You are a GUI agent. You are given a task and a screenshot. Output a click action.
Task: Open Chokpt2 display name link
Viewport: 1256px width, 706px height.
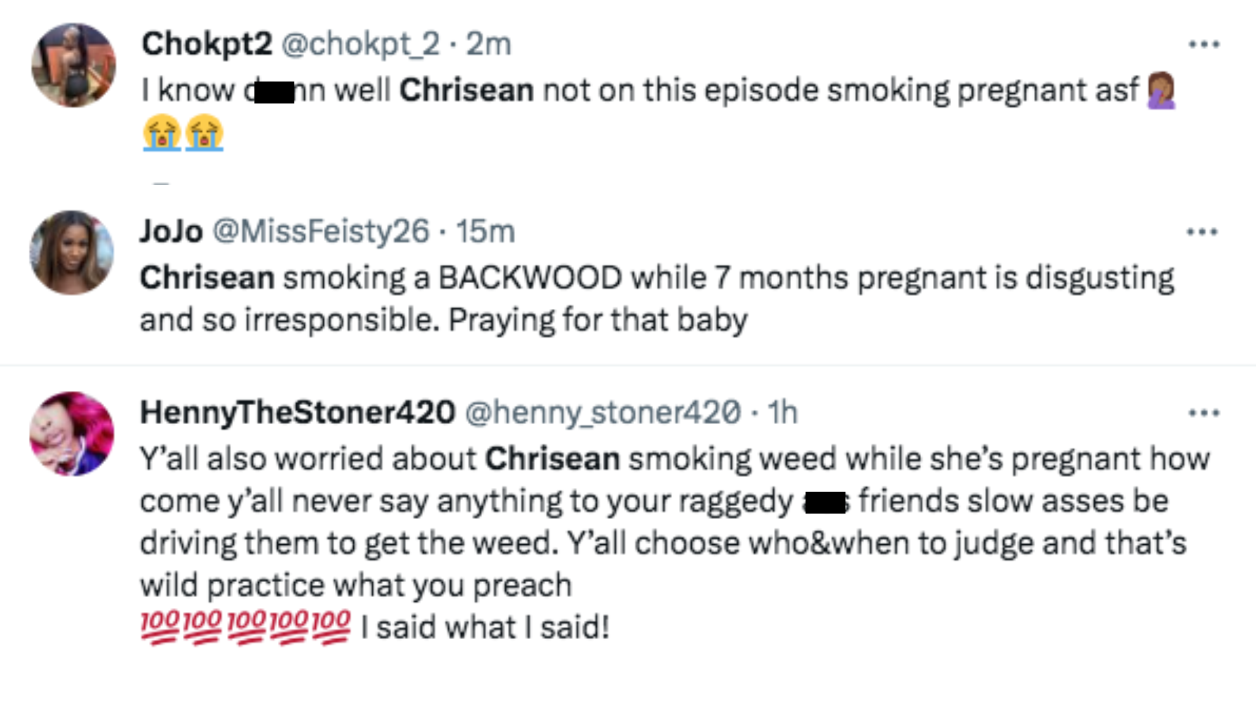click(207, 44)
